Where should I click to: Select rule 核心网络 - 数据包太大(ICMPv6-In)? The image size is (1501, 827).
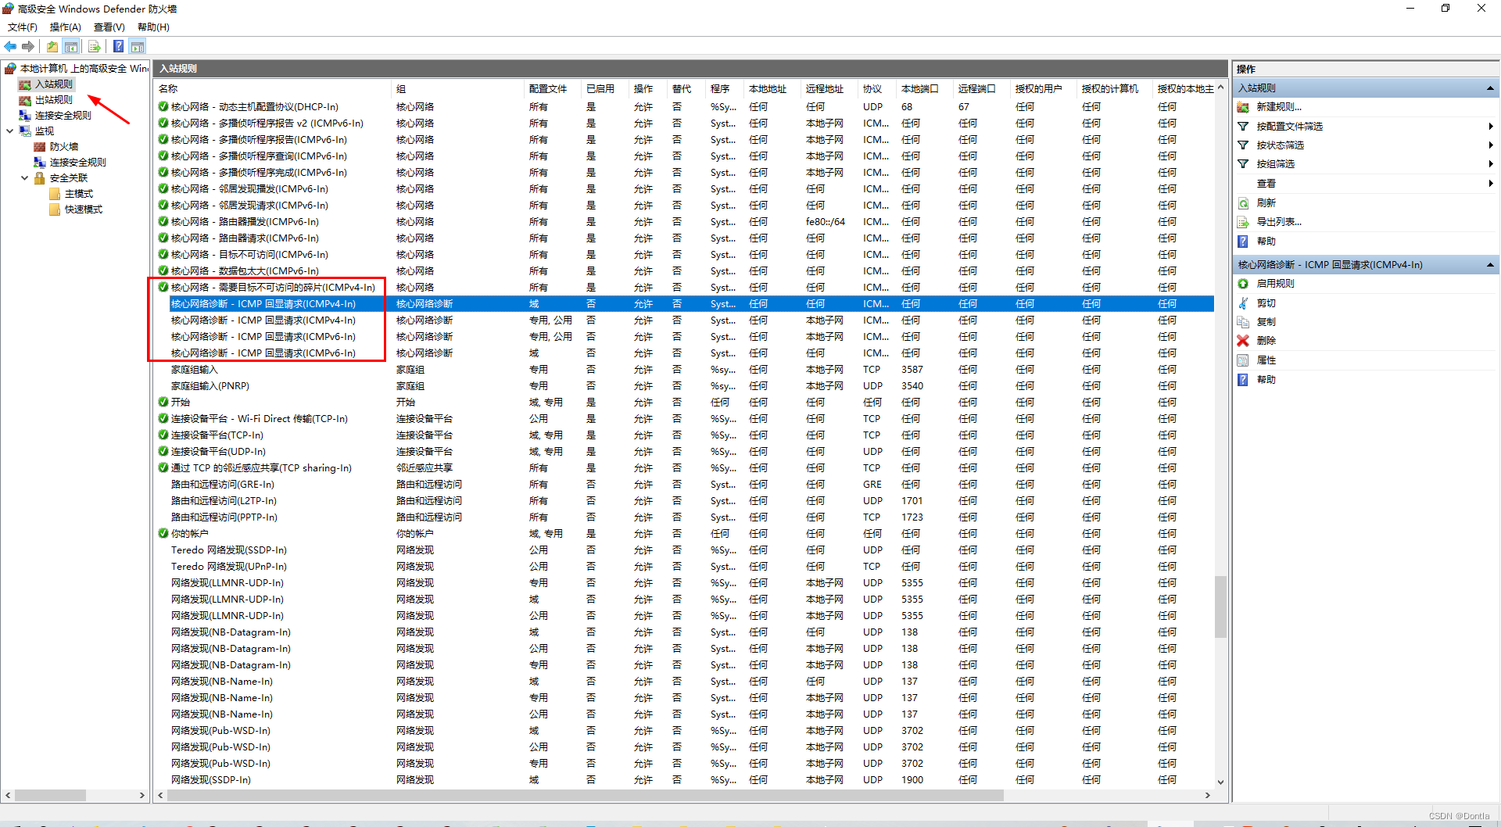click(245, 271)
